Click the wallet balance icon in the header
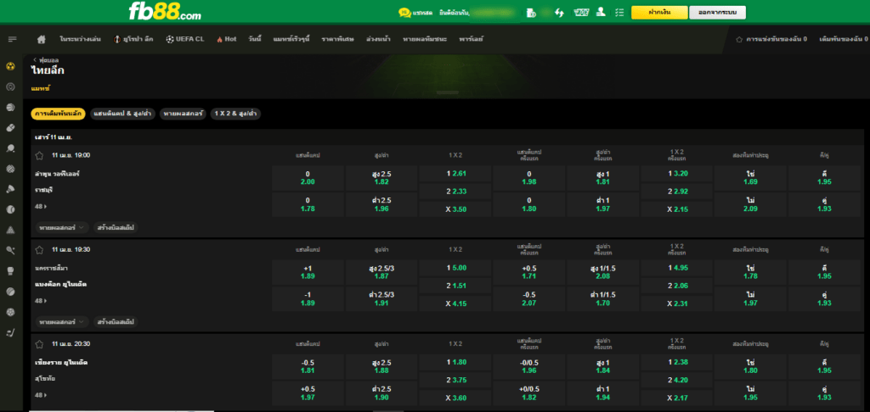The width and height of the screenshot is (870, 412). tap(530, 12)
